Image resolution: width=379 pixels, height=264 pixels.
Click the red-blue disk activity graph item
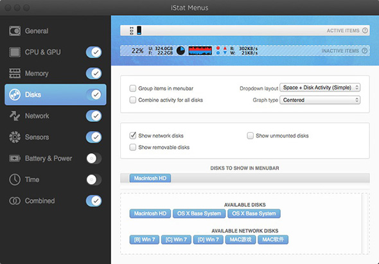[x=200, y=51]
